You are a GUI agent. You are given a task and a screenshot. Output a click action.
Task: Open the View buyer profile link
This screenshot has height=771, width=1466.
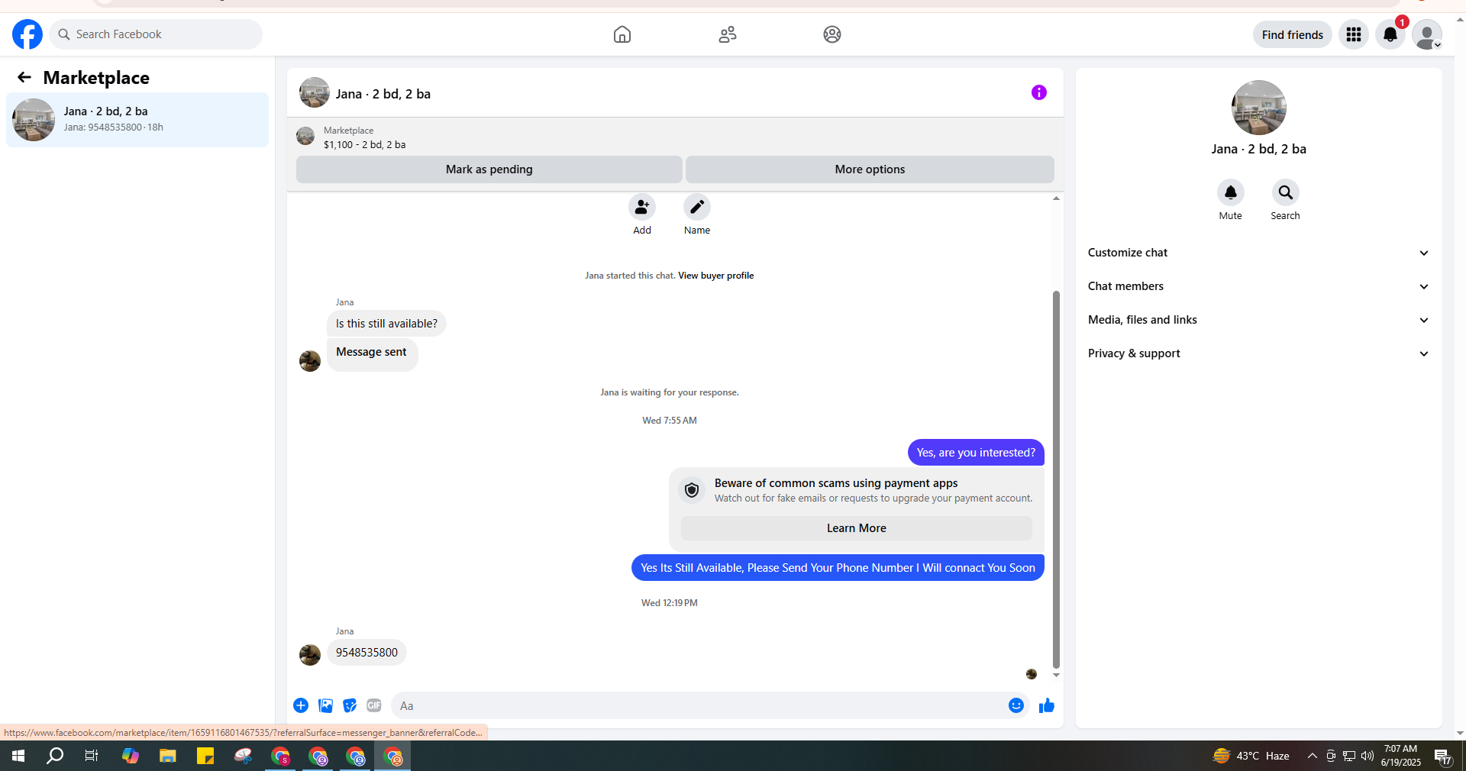click(x=715, y=276)
